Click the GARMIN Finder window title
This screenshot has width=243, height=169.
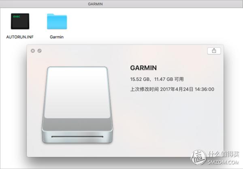(95, 4)
